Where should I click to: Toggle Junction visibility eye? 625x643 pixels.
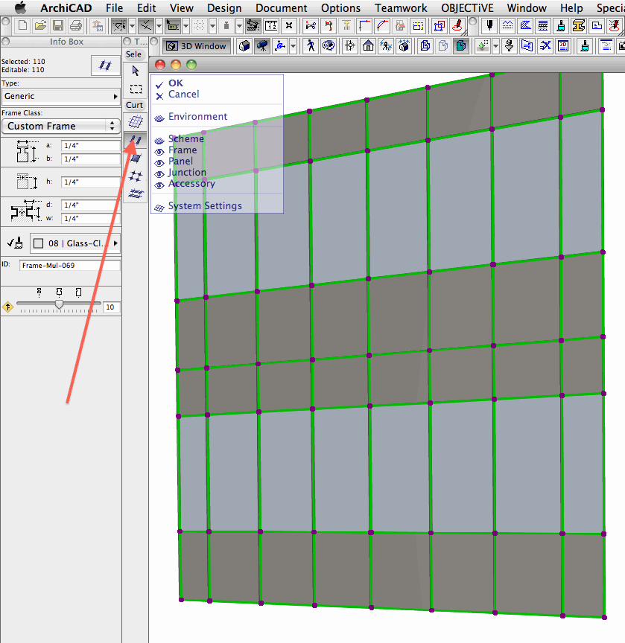(159, 174)
